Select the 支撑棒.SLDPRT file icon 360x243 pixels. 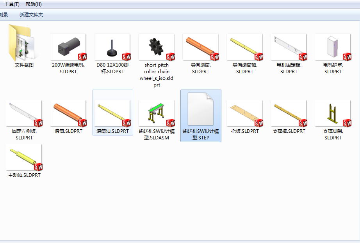pos(289,113)
